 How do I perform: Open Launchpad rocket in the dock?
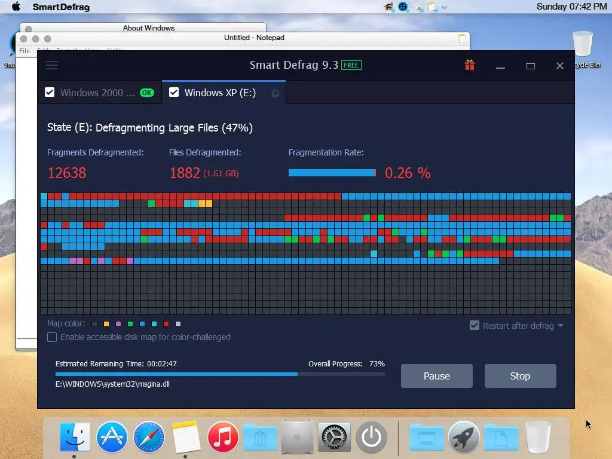464,437
